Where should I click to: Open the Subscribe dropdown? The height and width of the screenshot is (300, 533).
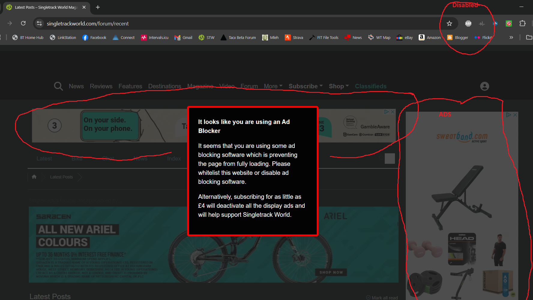pyautogui.click(x=304, y=86)
